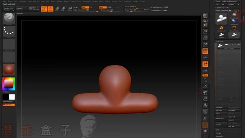This screenshot has height=138, width=245.
Task: Open the empty texture slot
Action: point(9,57)
